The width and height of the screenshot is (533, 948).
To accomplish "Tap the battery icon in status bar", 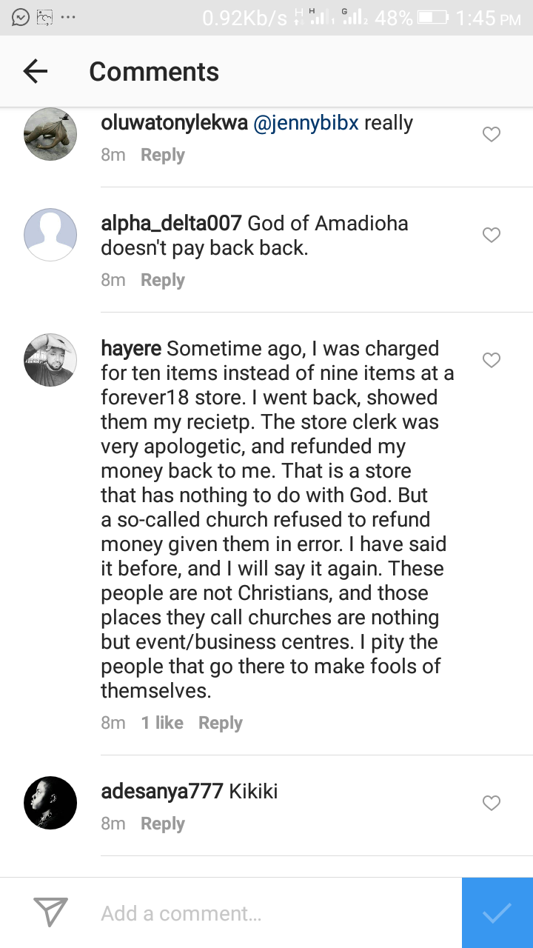I will (432, 17).
